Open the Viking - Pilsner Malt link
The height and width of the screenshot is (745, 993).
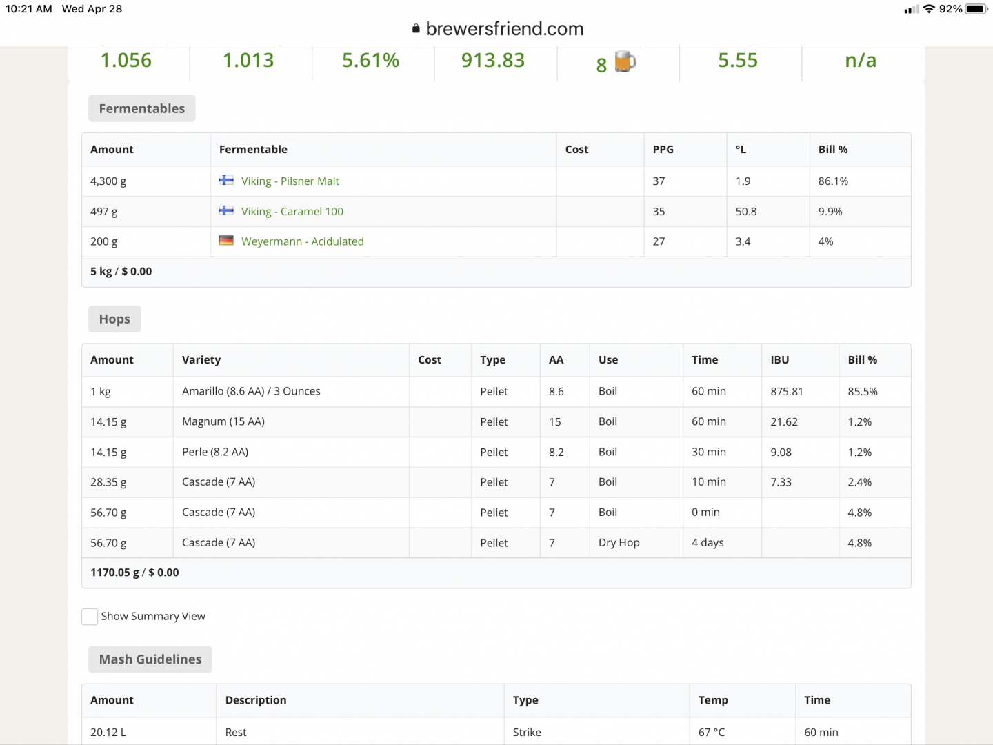tap(290, 181)
